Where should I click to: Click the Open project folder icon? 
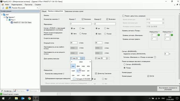click(7, 8)
